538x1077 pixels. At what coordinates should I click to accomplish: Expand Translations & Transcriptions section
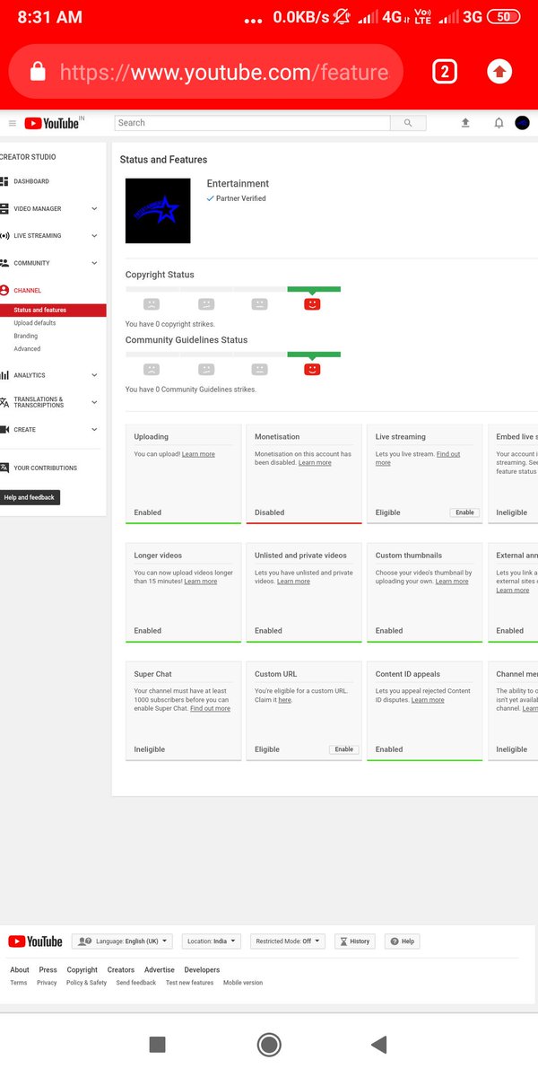click(48, 402)
